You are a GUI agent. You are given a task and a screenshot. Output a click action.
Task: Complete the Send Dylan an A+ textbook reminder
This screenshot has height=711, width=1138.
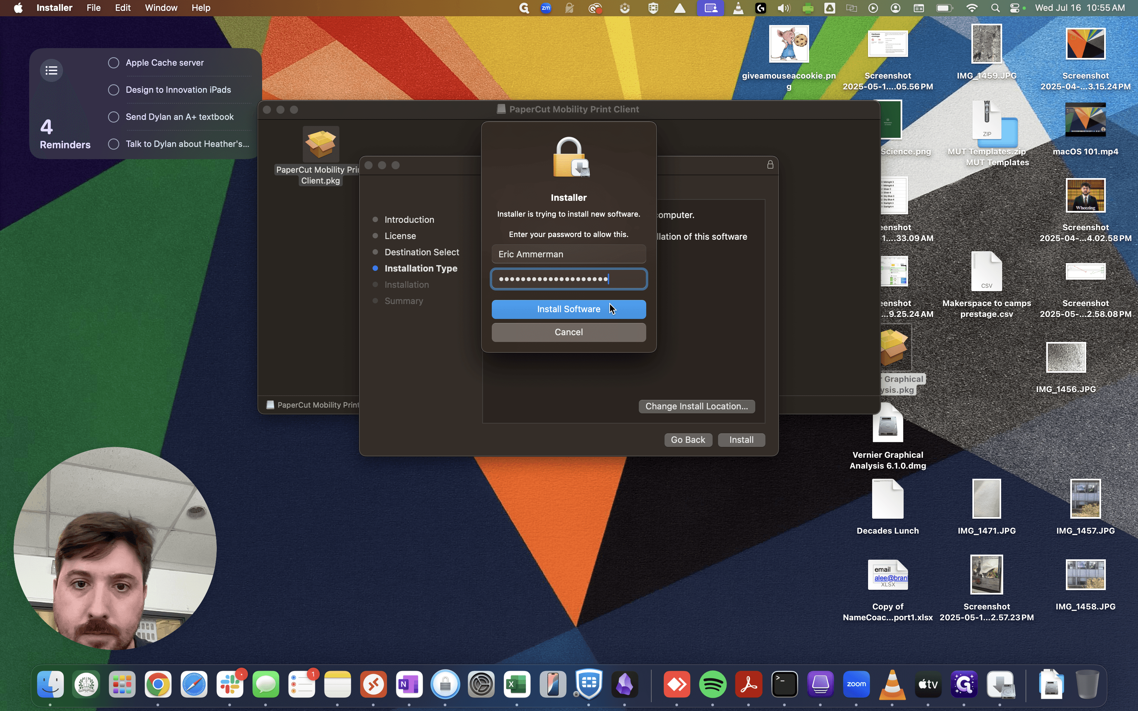[x=113, y=117]
